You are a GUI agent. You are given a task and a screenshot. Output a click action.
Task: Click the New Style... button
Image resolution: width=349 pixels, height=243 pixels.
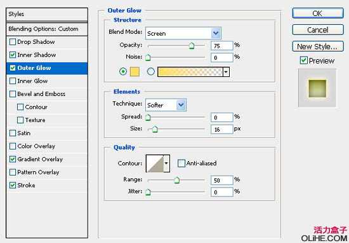coord(318,46)
